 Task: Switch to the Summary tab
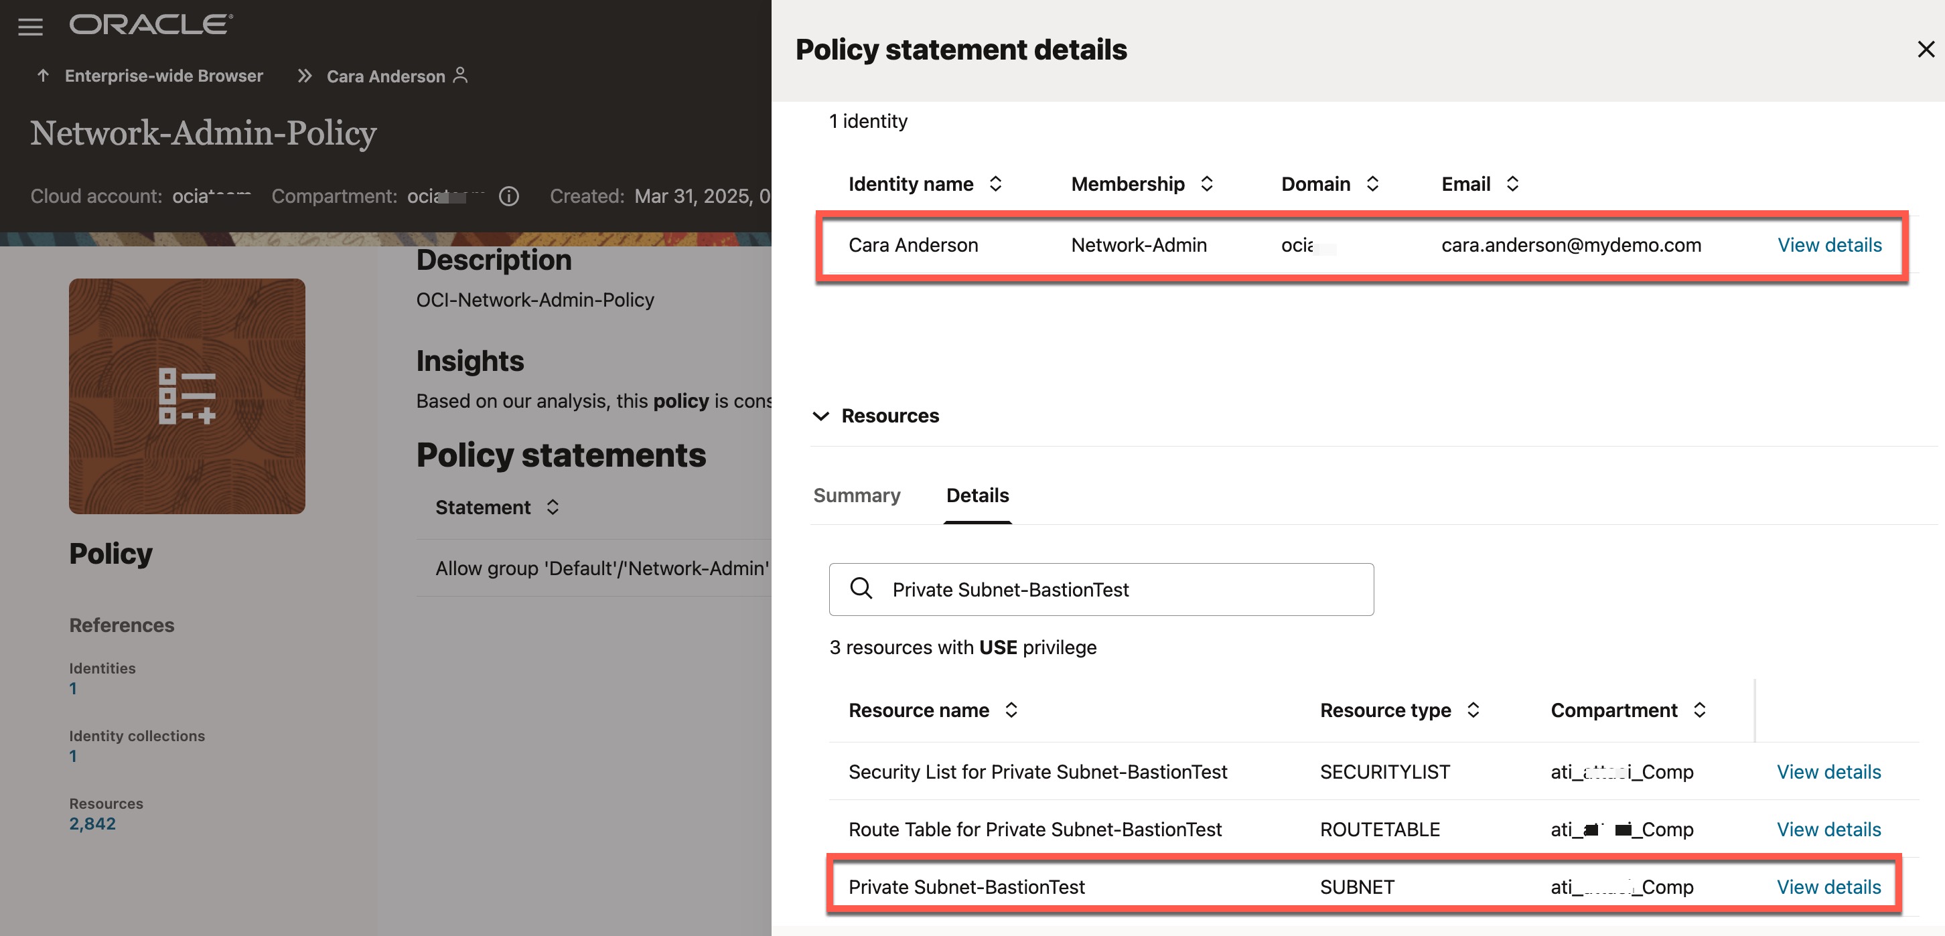pyautogui.click(x=856, y=495)
